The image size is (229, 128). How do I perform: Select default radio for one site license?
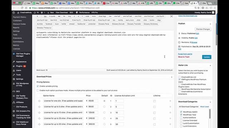tap(104, 101)
